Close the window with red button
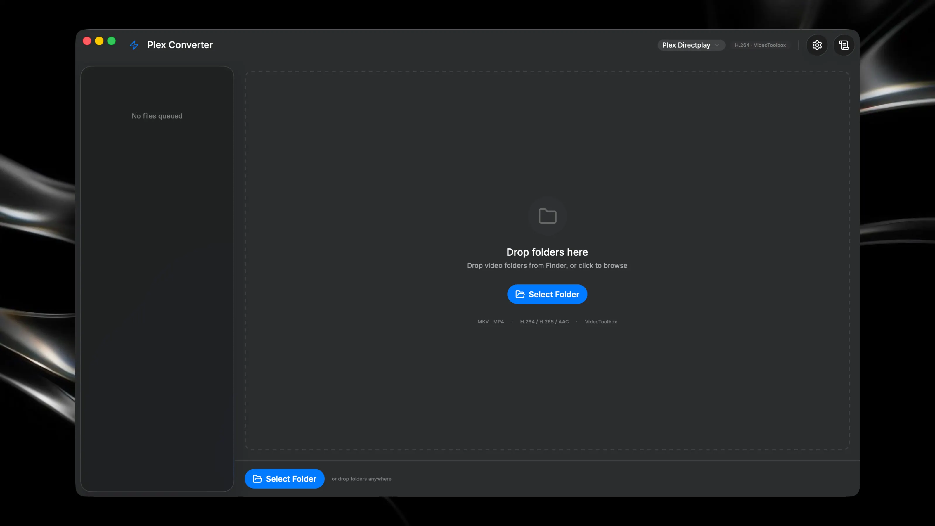 [x=87, y=41]
